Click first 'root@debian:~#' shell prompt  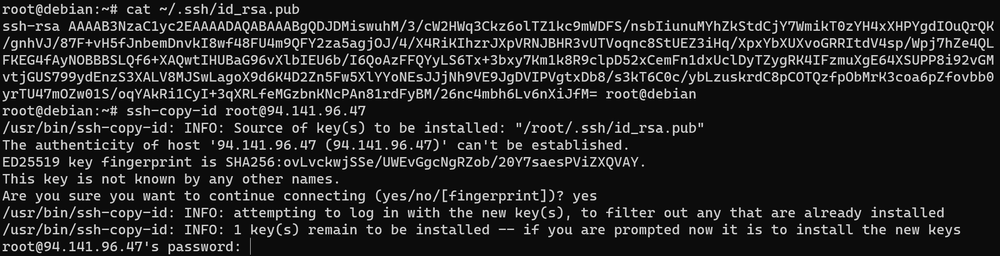pos(60,9)
